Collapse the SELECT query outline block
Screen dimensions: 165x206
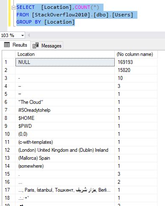click(13, 8)
